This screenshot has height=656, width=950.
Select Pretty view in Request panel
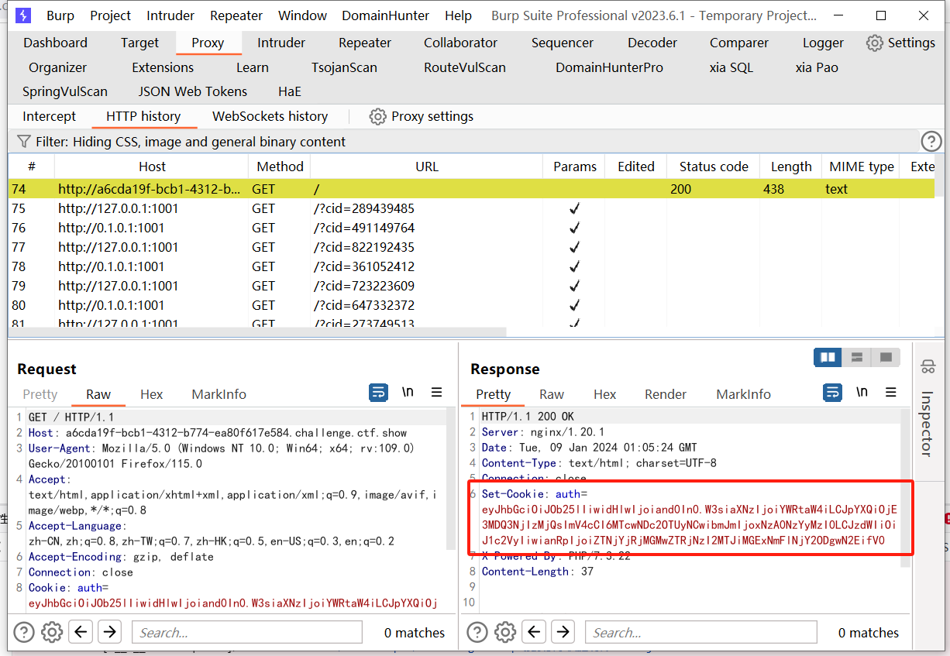pyautogui.click(x=40, y=394)
